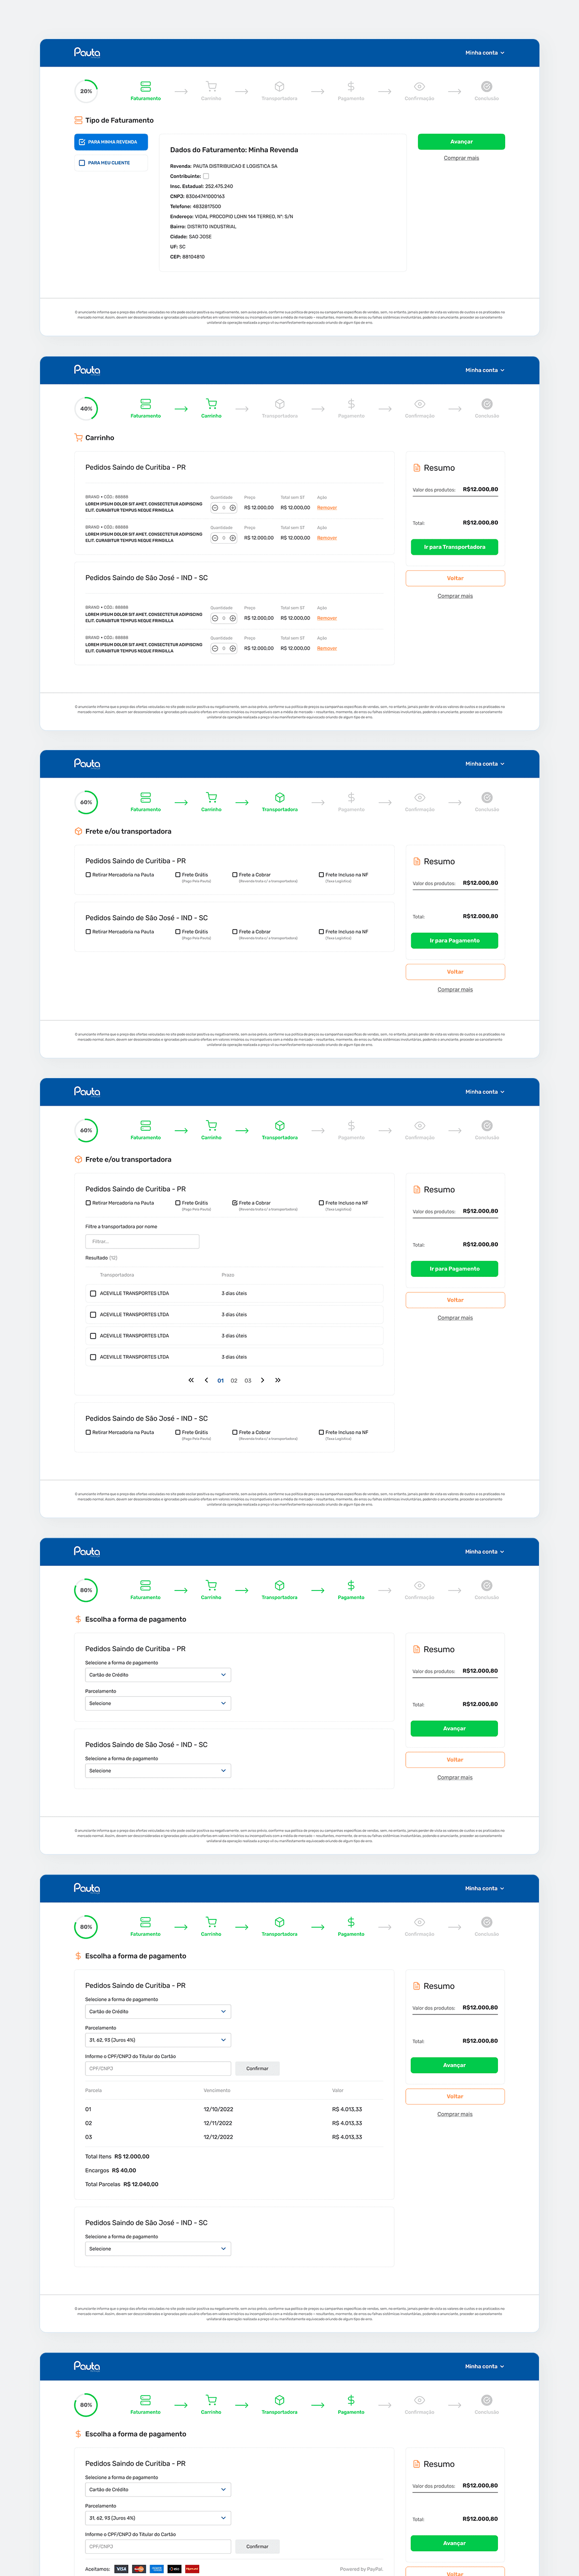Click the Mastercard payment icon
The image size is (579, 2576).
click(x=139, y=2568)
